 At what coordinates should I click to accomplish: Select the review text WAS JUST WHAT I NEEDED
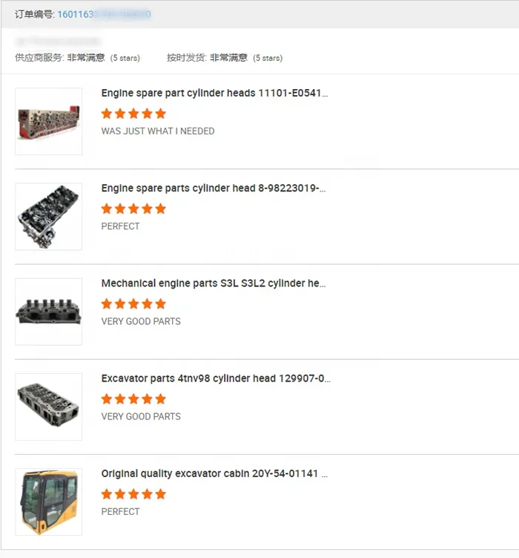[158, 131]
